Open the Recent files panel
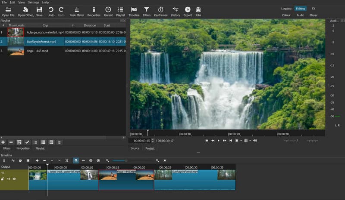 pyautogui.click(x=108, y=12)
